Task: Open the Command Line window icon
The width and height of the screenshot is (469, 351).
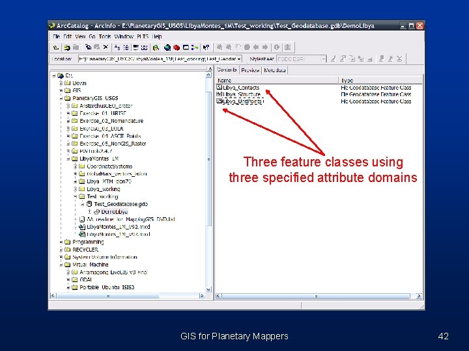Action: click(186, 47)
